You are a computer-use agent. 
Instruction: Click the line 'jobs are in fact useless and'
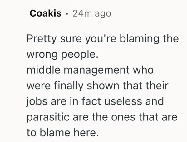[95, 101]
